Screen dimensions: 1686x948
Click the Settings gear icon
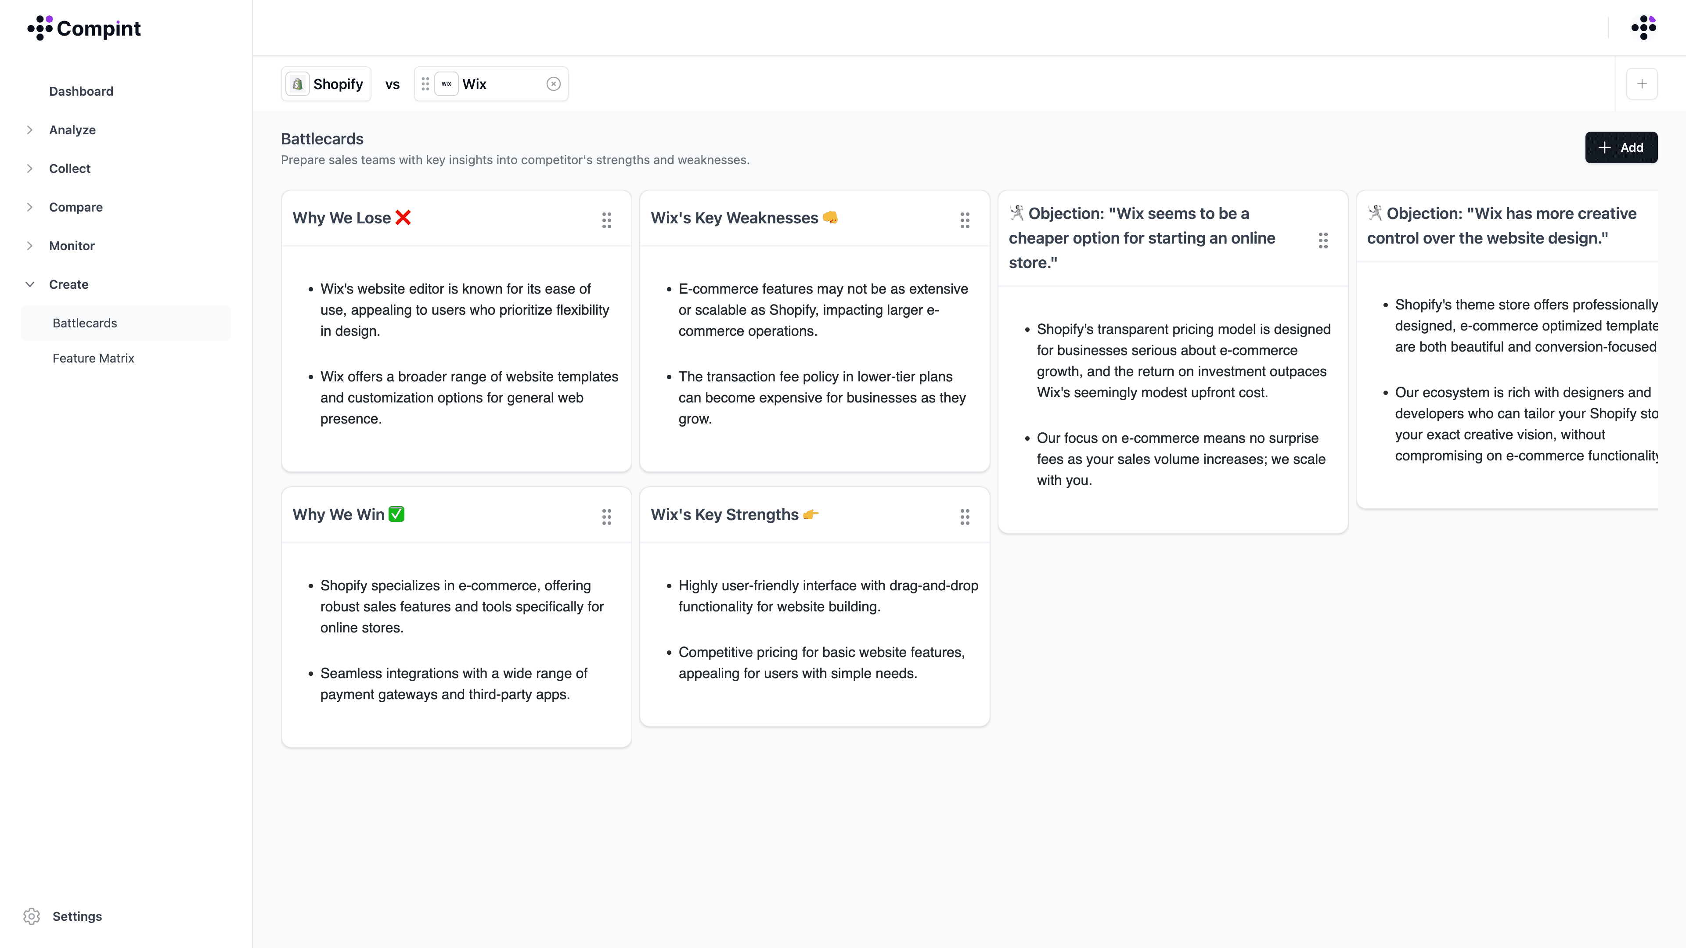[32, 916]
